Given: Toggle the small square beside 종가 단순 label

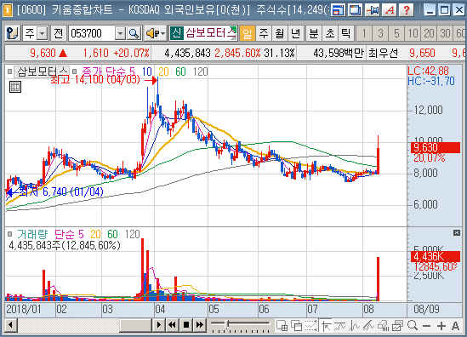Looking at the screenshot, I should tap(75, 71).
